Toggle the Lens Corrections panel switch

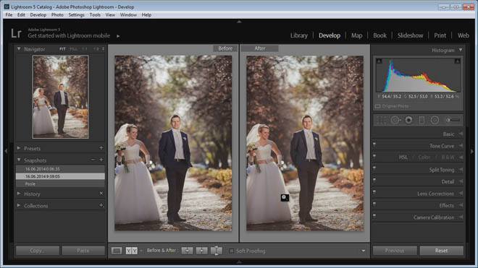click(374, 192)
